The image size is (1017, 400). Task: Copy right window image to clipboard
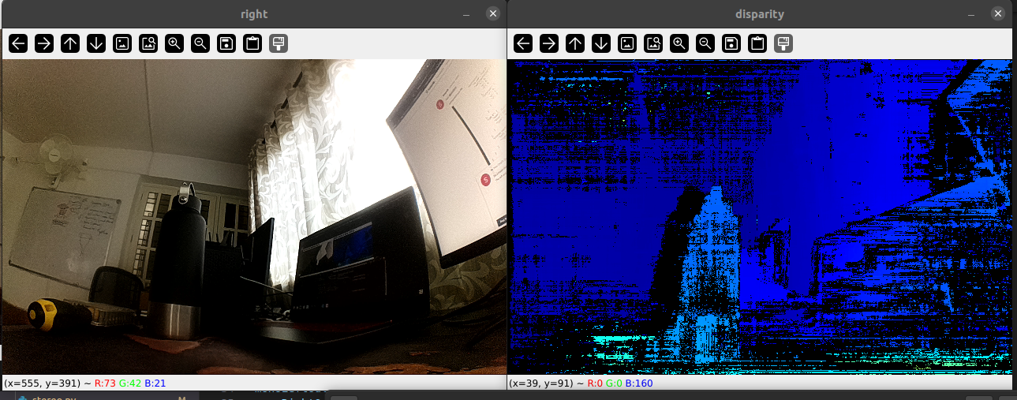tap(252, 43)
